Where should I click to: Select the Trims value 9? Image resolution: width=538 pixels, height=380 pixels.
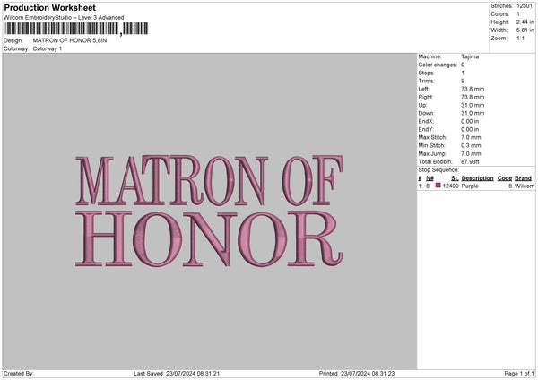[x=463, y=81]
